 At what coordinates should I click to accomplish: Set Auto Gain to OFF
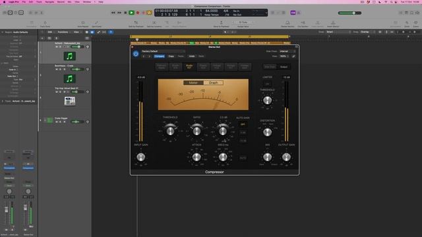pyautogui.click(x=243, y=124)
